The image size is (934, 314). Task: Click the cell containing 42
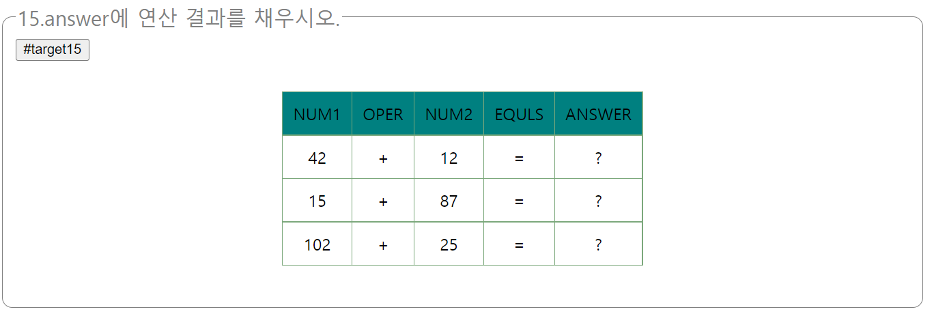click(x=317, y=158)
